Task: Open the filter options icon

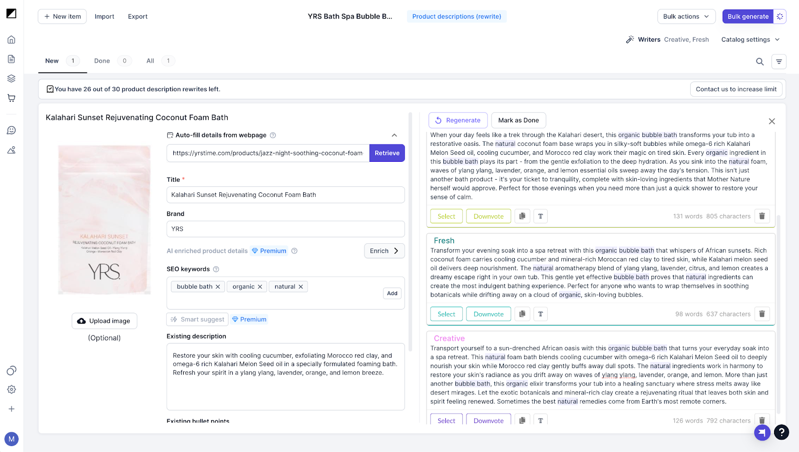Action: click(x=779, y=61)
